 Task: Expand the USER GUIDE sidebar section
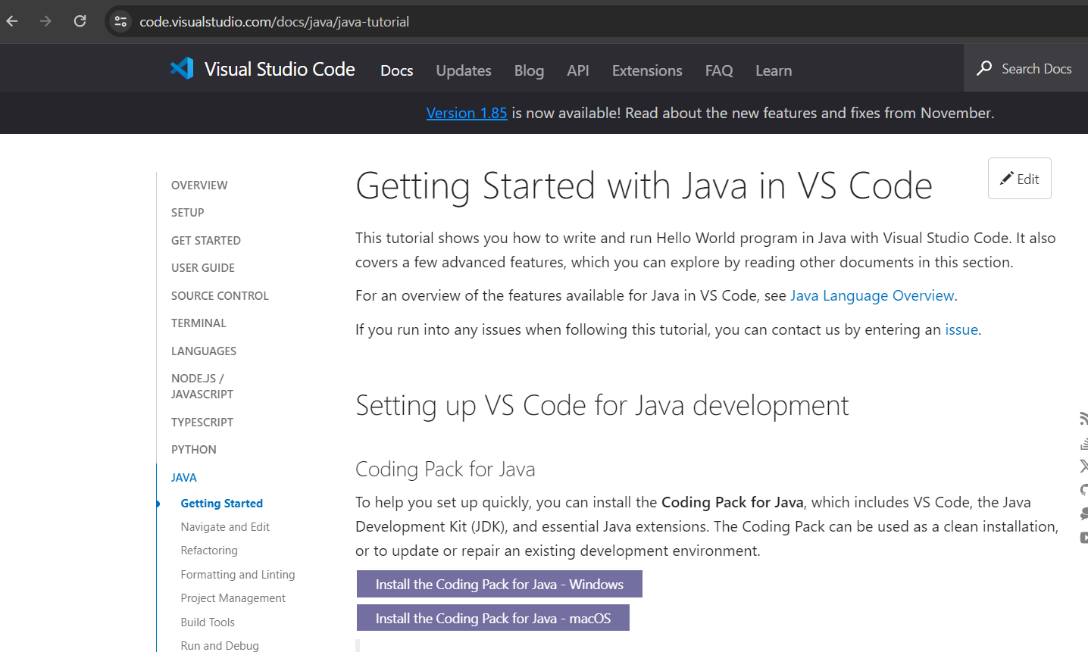pos(203,268)
